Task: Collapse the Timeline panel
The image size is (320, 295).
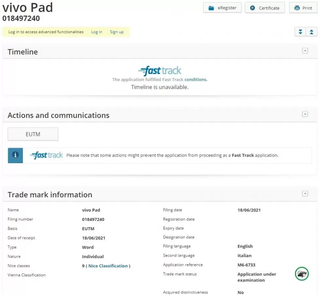Action: click(305, 51)
